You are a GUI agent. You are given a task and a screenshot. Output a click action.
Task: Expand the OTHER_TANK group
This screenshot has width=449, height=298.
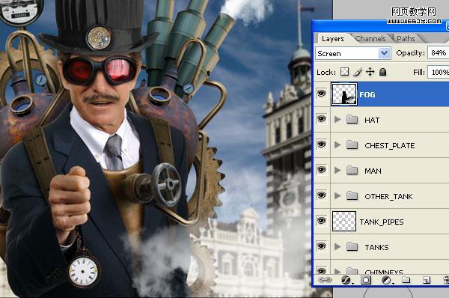[x=338, y=195]
